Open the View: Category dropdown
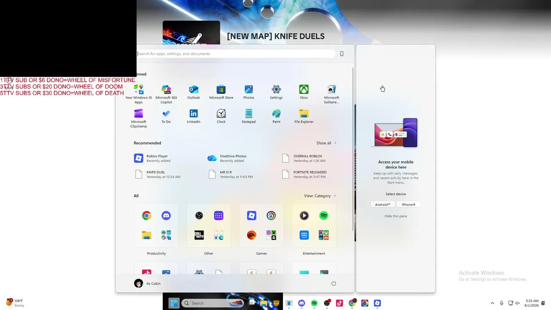This screenshot has width=551, height=310. click(x=320, y=196)
